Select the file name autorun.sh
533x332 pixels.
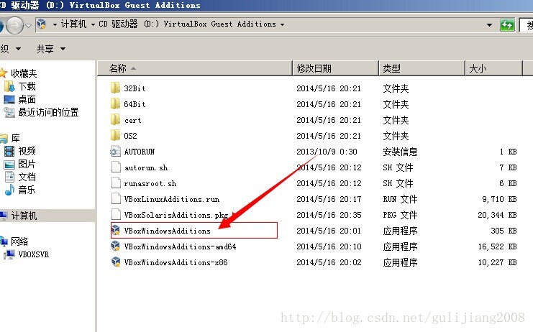point(146,167)
